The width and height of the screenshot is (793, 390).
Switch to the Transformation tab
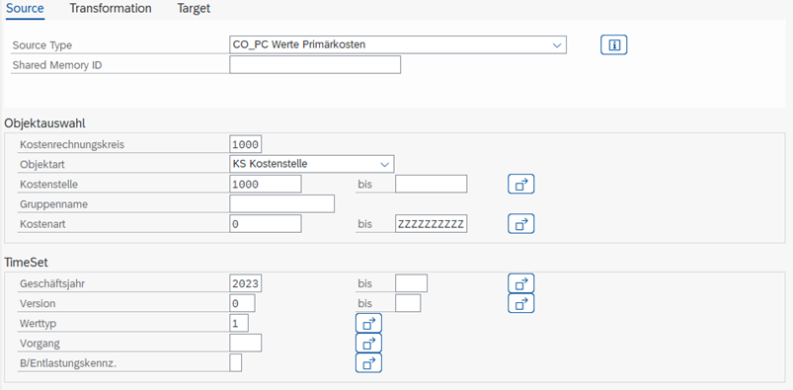(111, 9)
